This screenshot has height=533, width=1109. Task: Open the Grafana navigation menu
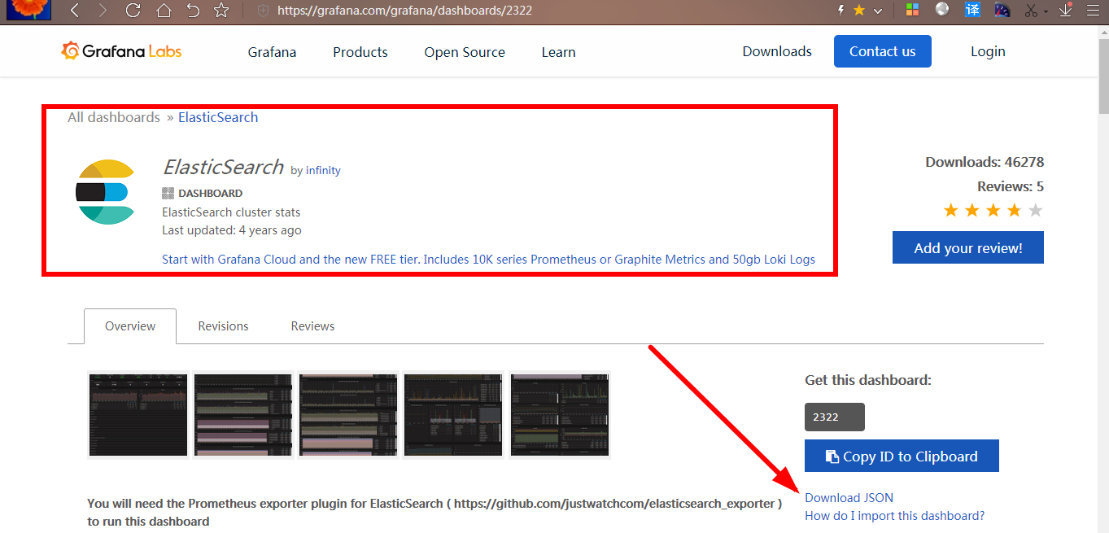[272, 52]
